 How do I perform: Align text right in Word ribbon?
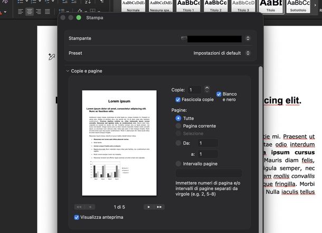click(x=39, y=11)
